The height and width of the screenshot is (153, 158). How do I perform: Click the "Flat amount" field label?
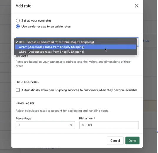coord(87,118)
